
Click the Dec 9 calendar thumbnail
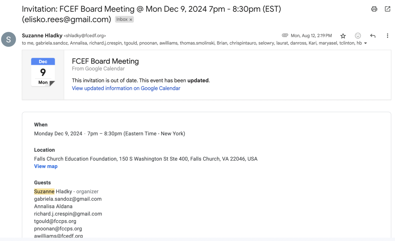[x=43, y=72]
